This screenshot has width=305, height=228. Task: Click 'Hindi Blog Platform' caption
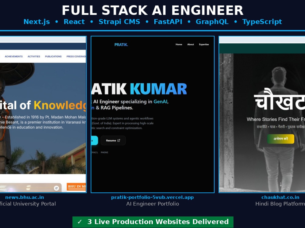coord(280,204)
